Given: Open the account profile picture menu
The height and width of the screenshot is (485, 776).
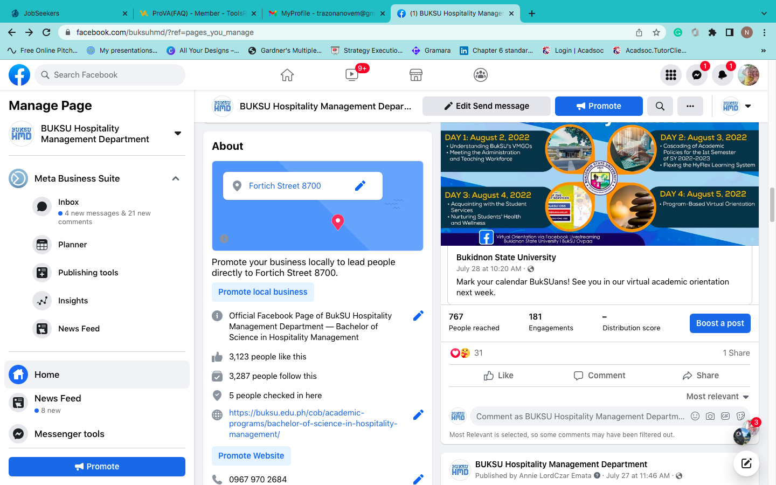Looking at the screenshot, I should 749,75.
